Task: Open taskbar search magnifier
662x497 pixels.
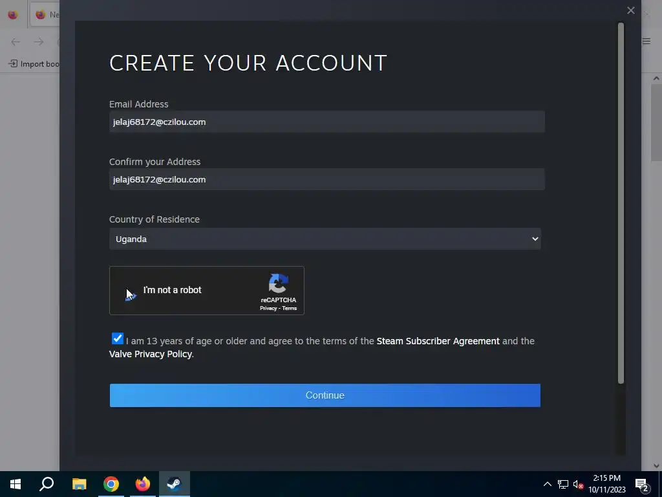Action: pos(47,484)
